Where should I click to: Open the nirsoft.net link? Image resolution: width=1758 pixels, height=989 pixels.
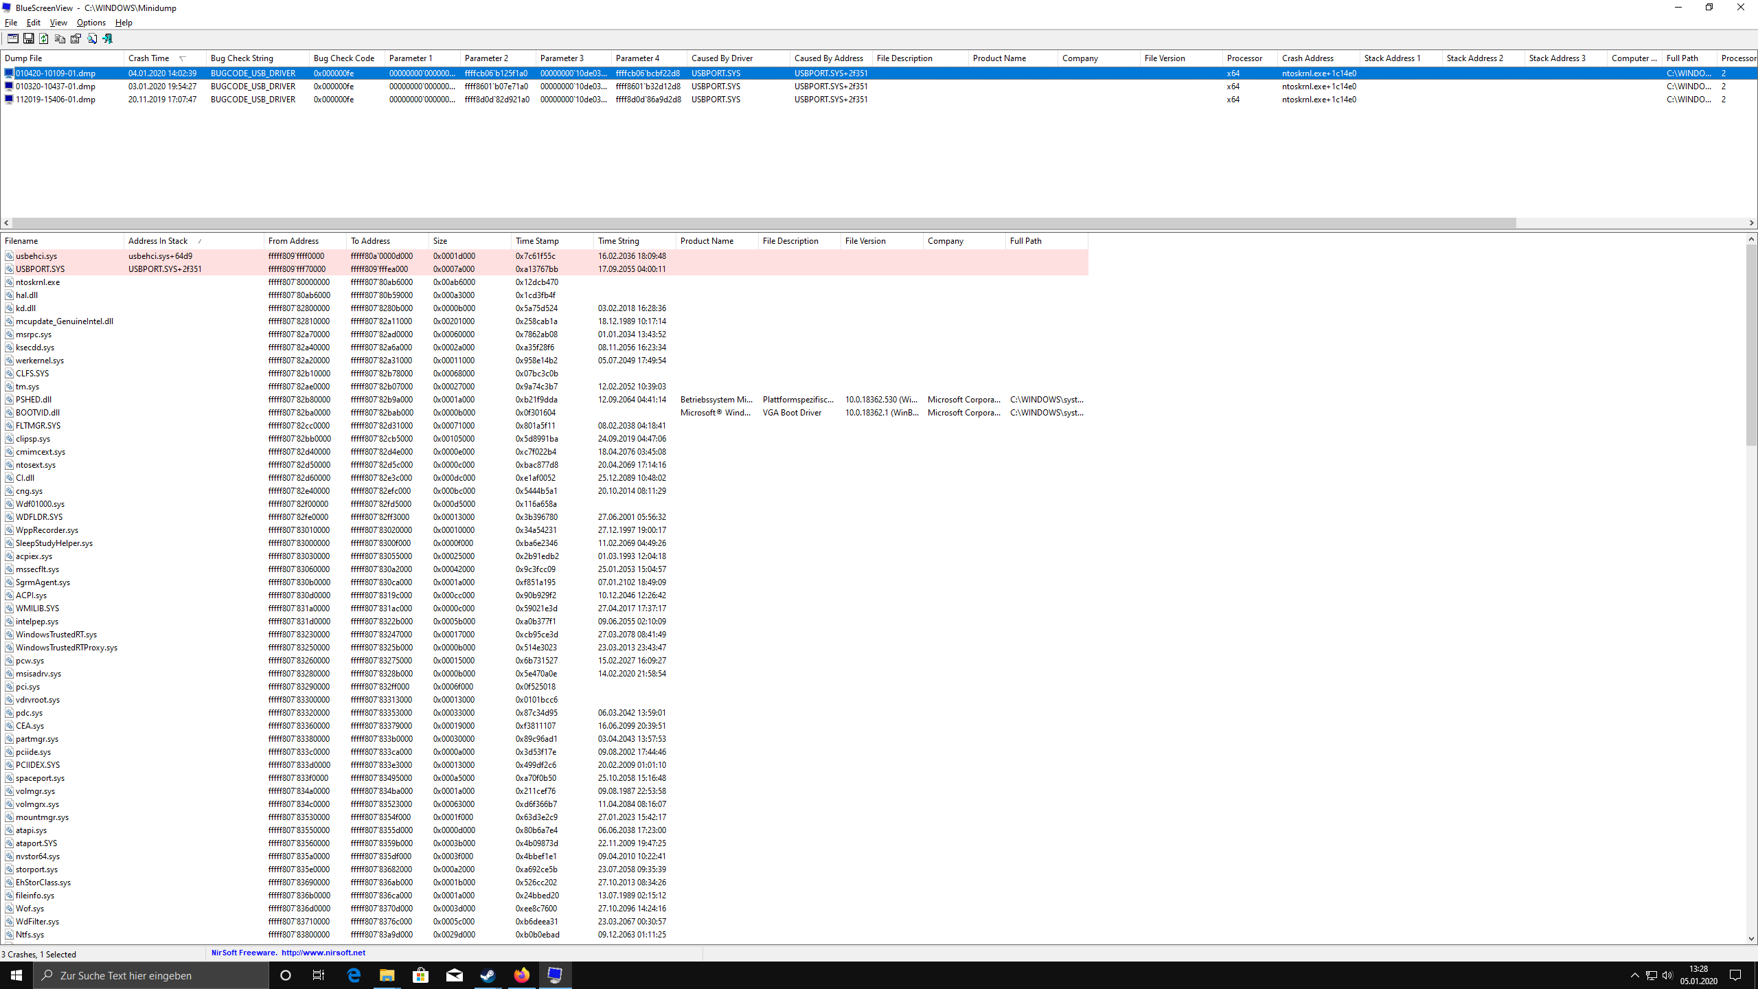point(323,953)
